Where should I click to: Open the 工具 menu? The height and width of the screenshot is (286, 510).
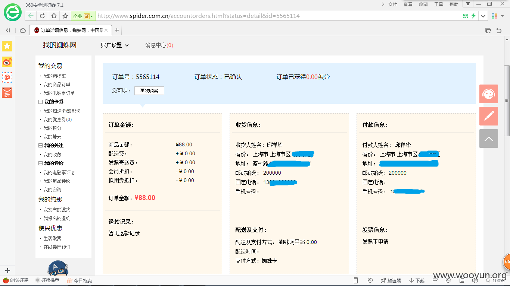click(x=439, y=4)
